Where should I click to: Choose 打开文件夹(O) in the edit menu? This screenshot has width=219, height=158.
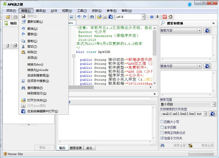(43, 100)
